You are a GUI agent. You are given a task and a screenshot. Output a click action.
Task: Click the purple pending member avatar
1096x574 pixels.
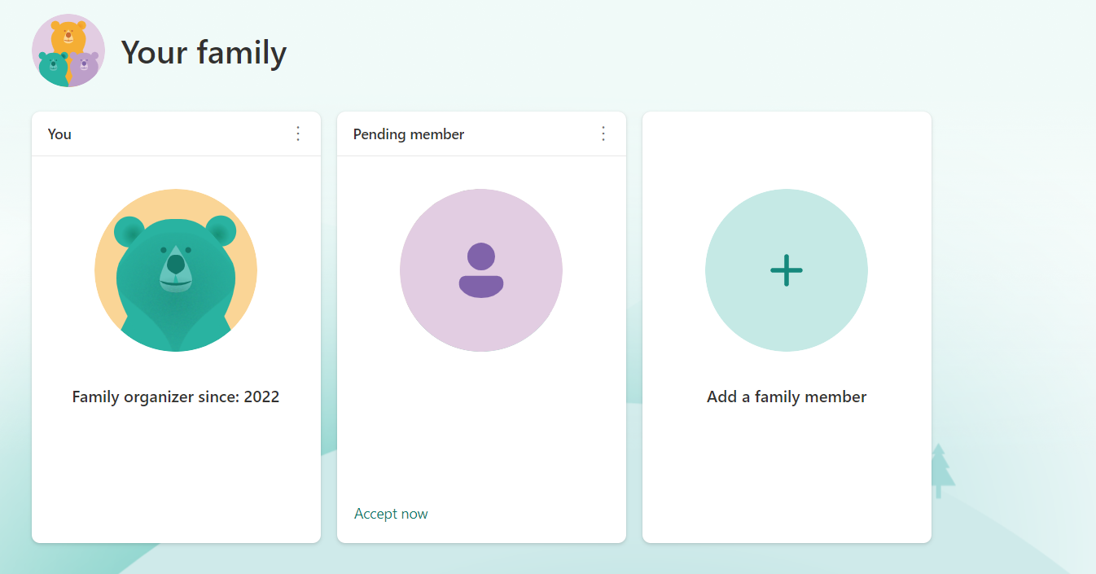[481, 270]
